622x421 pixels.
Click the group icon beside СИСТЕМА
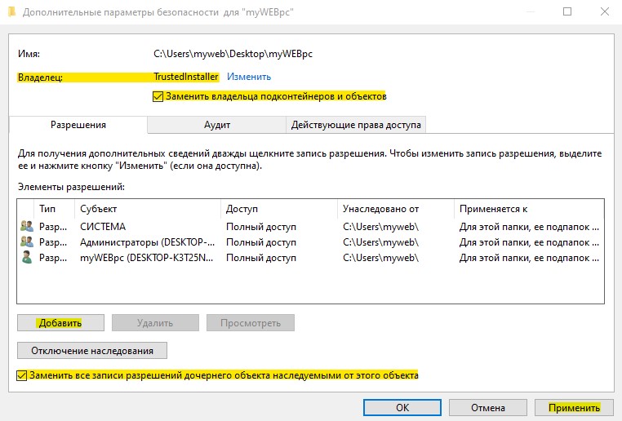[27, 226]
